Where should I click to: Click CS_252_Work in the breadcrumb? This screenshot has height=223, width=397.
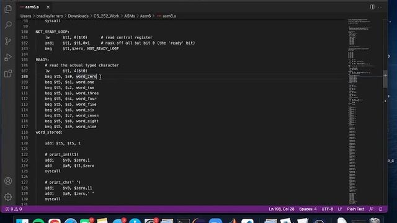pos(106,16)
